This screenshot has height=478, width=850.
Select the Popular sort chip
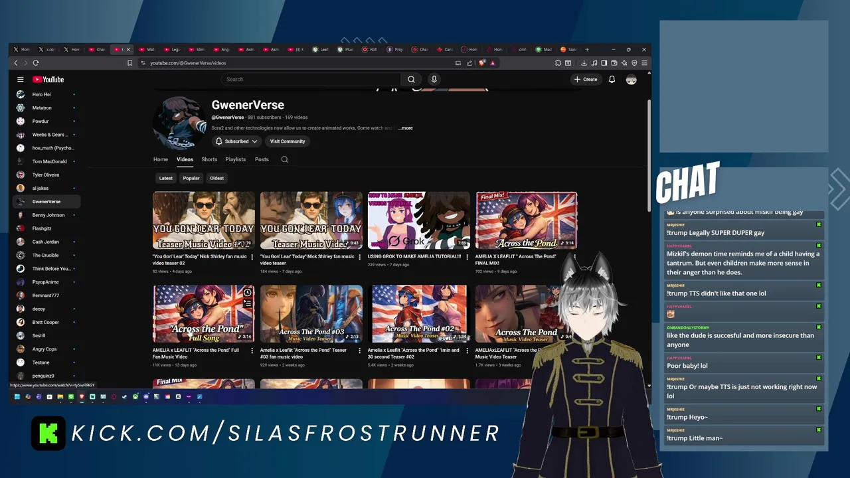pyautogui.click(x=191, y=178)
